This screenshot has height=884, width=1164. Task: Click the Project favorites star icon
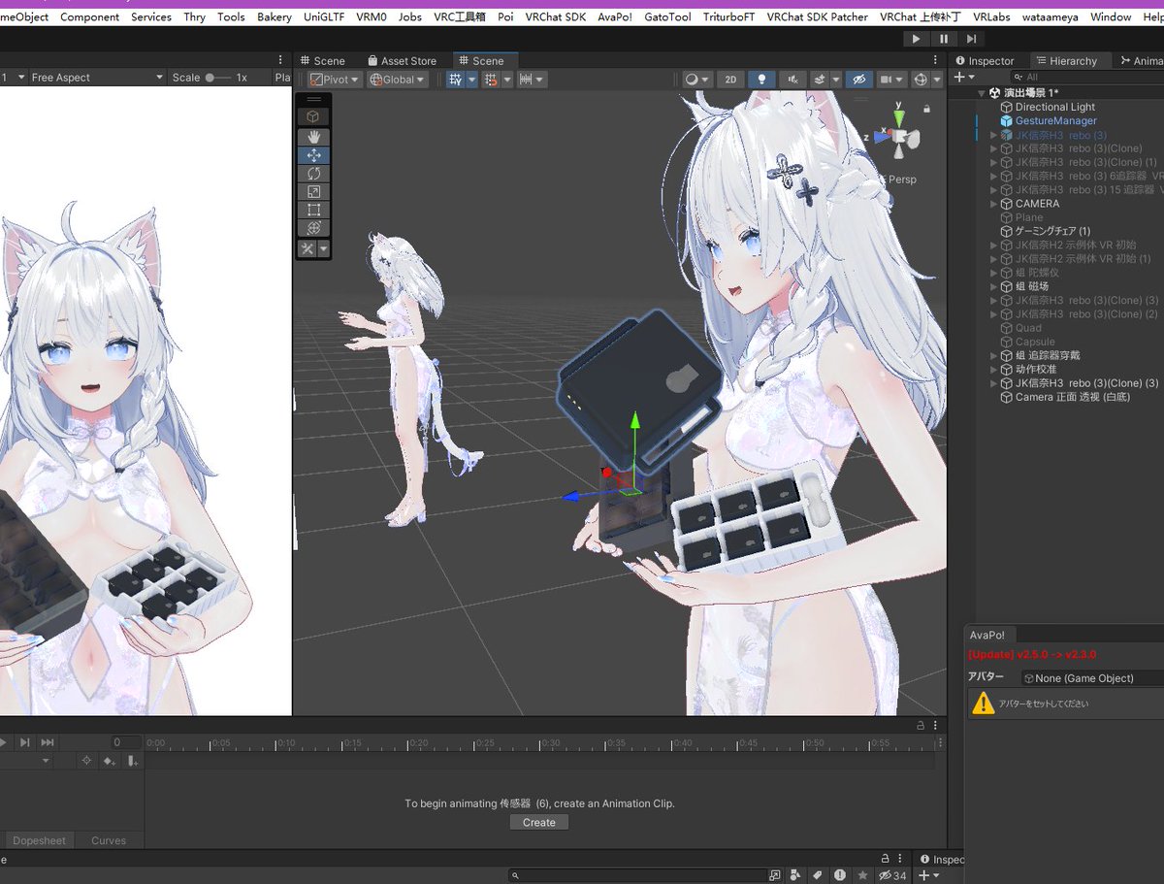tap(861, 875)
